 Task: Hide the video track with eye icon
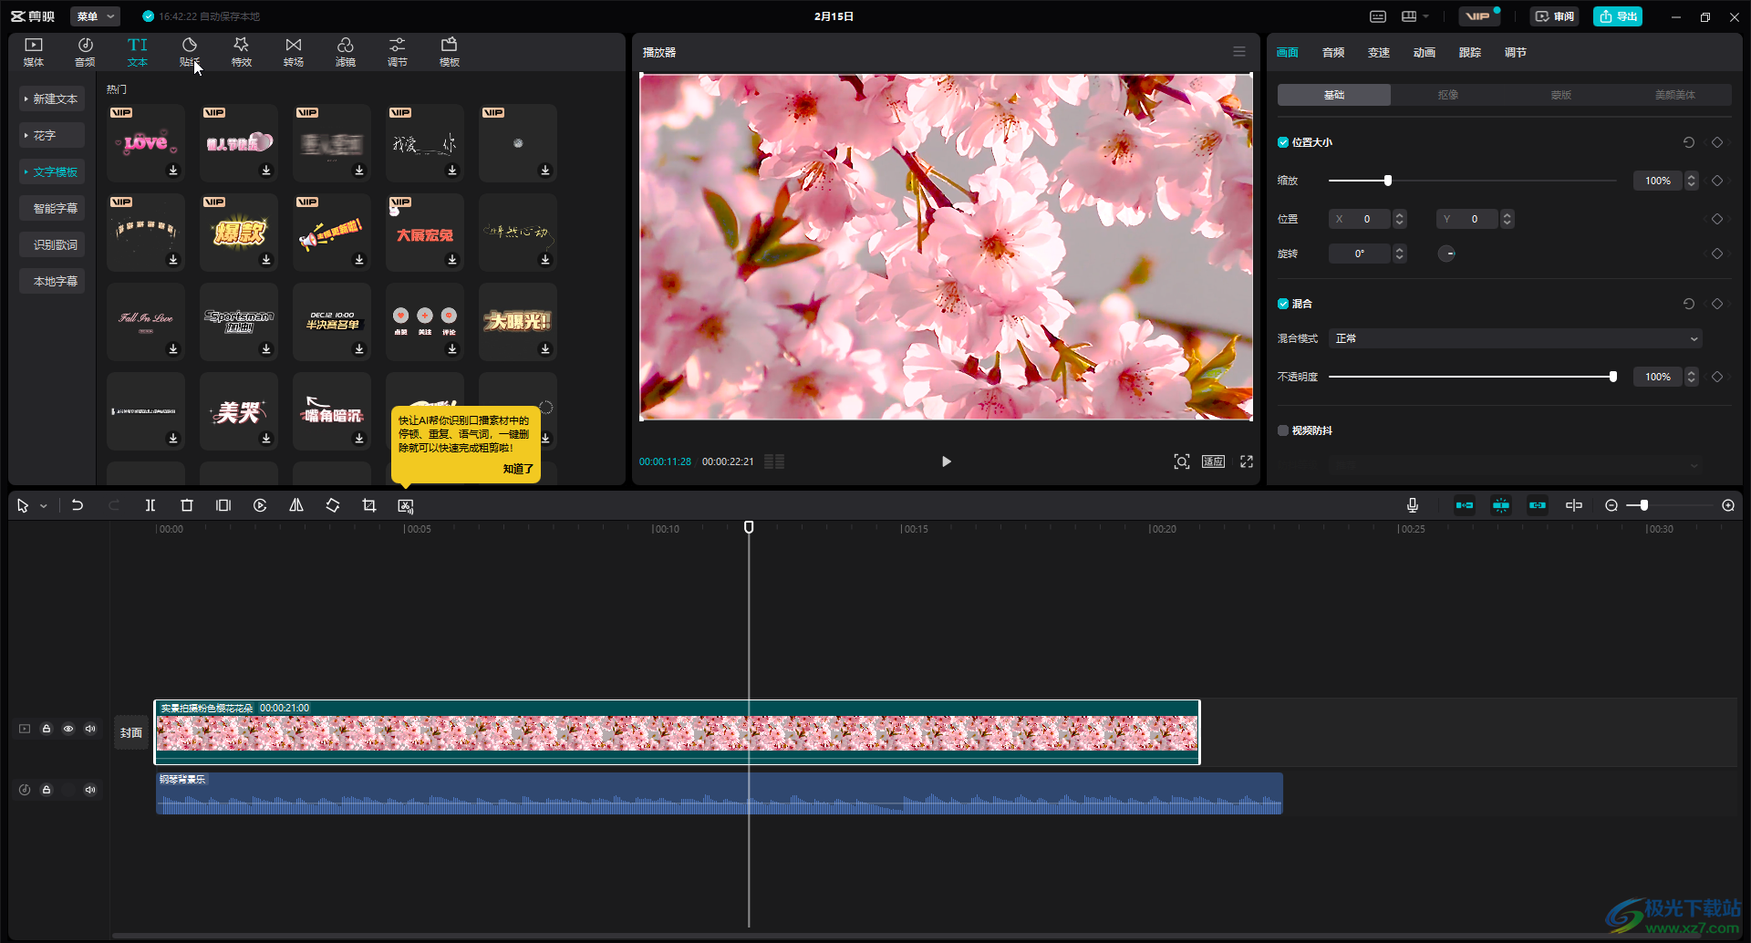(x=68, y=729)
